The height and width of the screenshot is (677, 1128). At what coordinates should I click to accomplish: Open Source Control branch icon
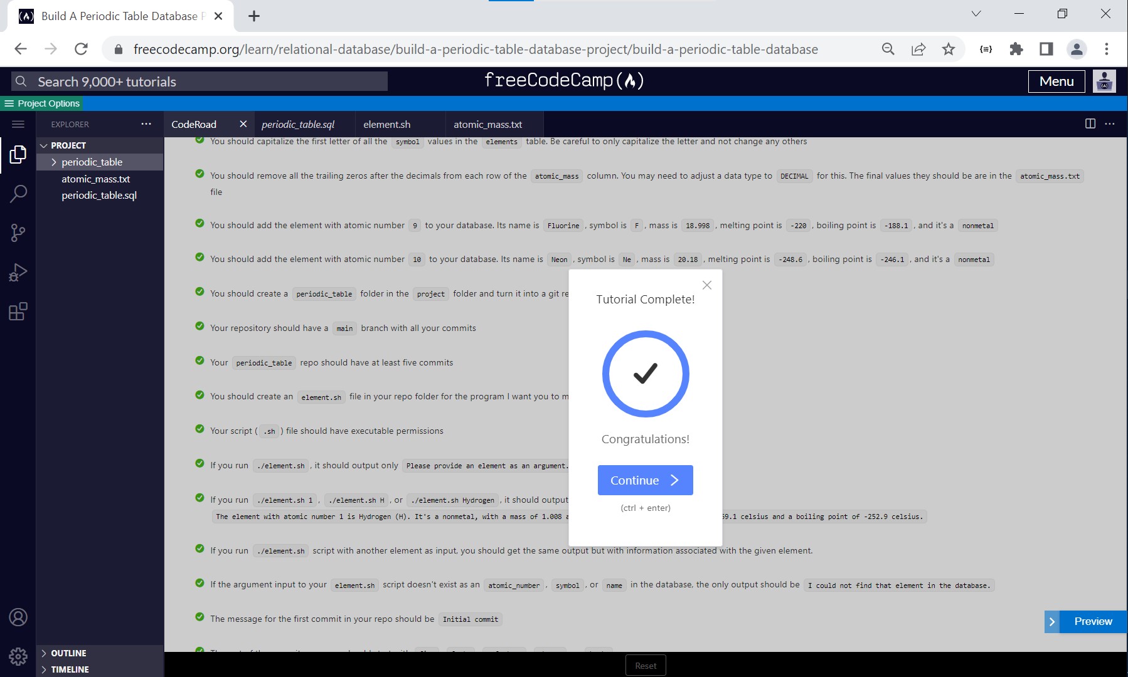18,233
